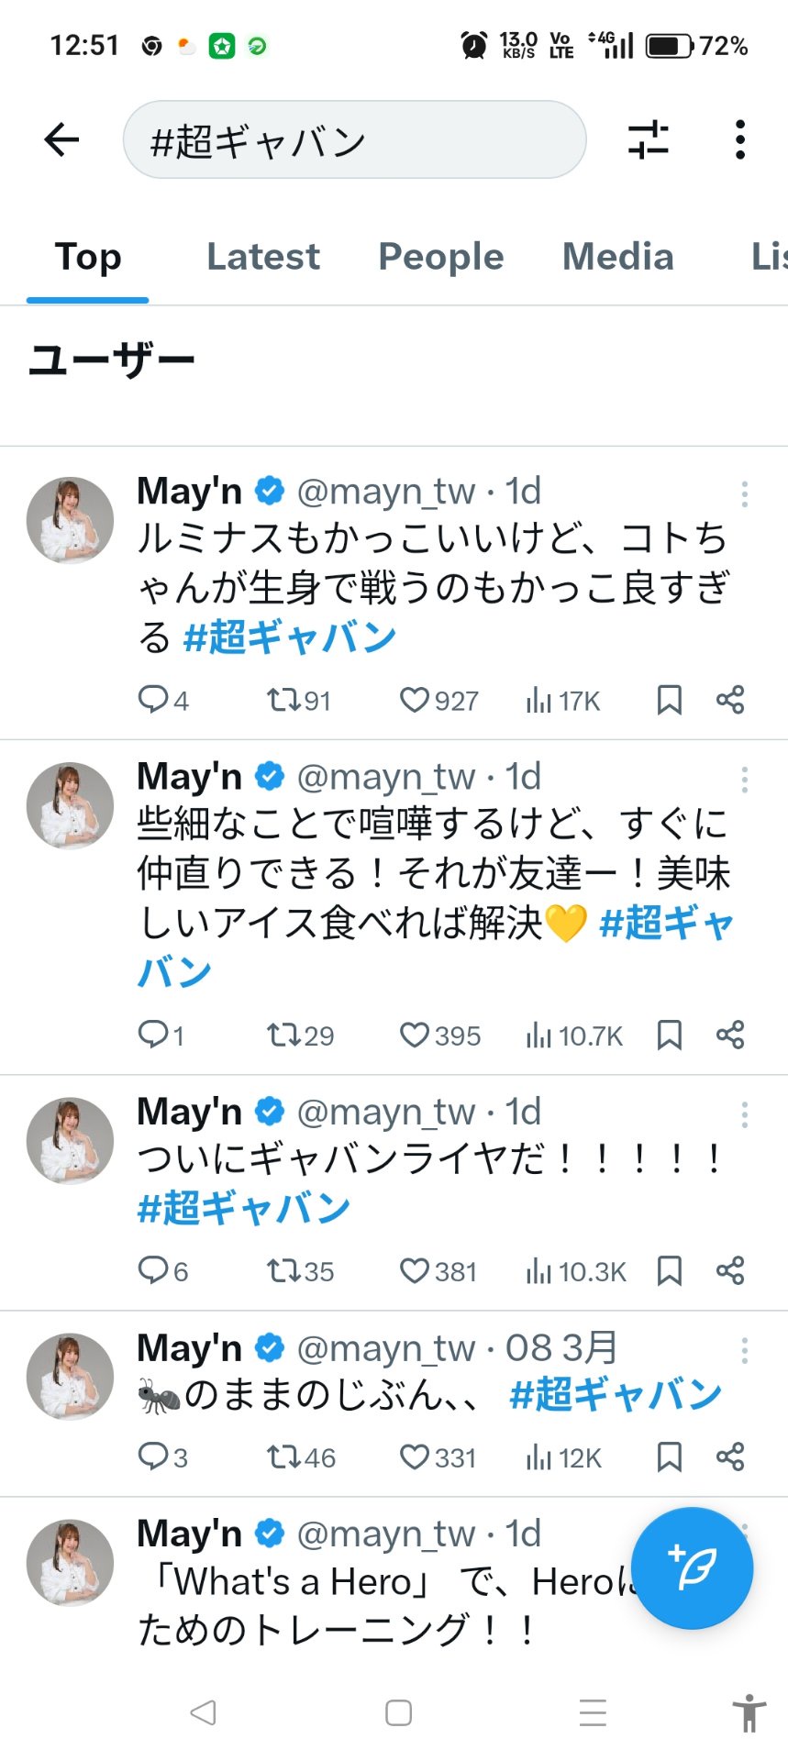The image size is (788, 1761).
Task: View analytics for the 12K views tweet
Action: (x=538, y=1457)
